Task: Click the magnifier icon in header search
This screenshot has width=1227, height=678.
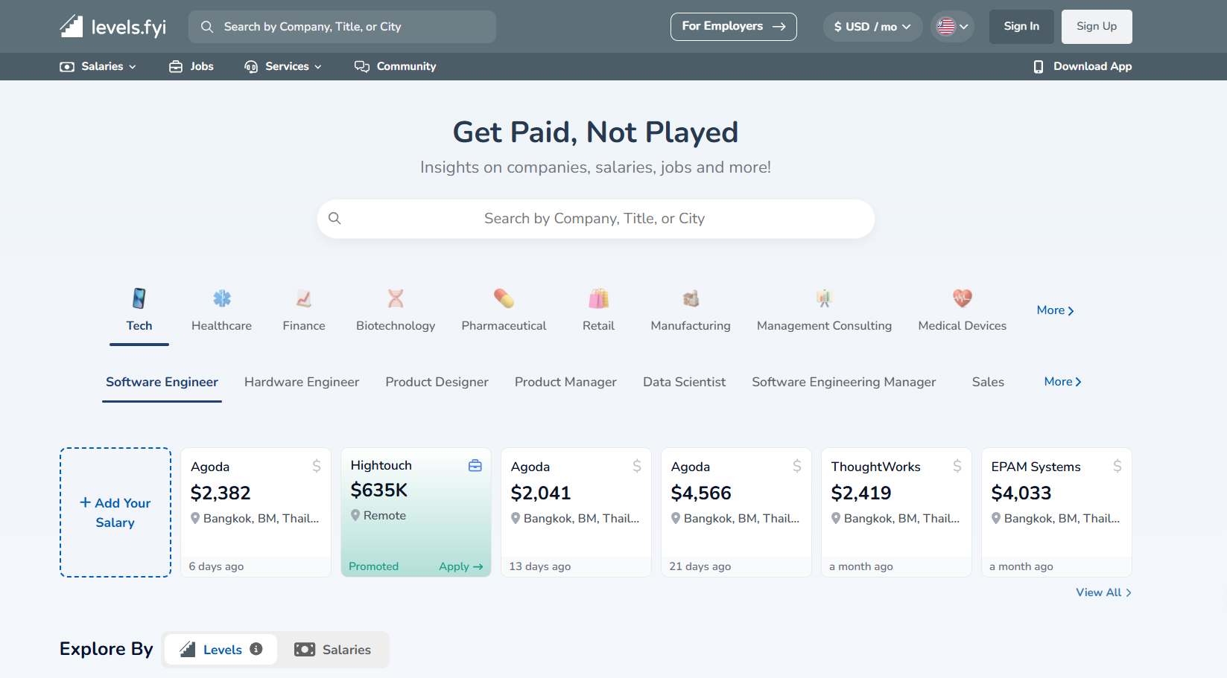Action: [207, 27]
